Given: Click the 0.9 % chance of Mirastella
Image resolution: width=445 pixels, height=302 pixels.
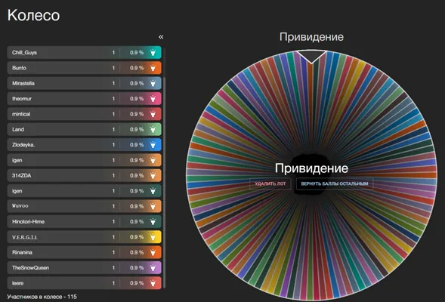Looking at the screenshot, I should tap(137, 83).
